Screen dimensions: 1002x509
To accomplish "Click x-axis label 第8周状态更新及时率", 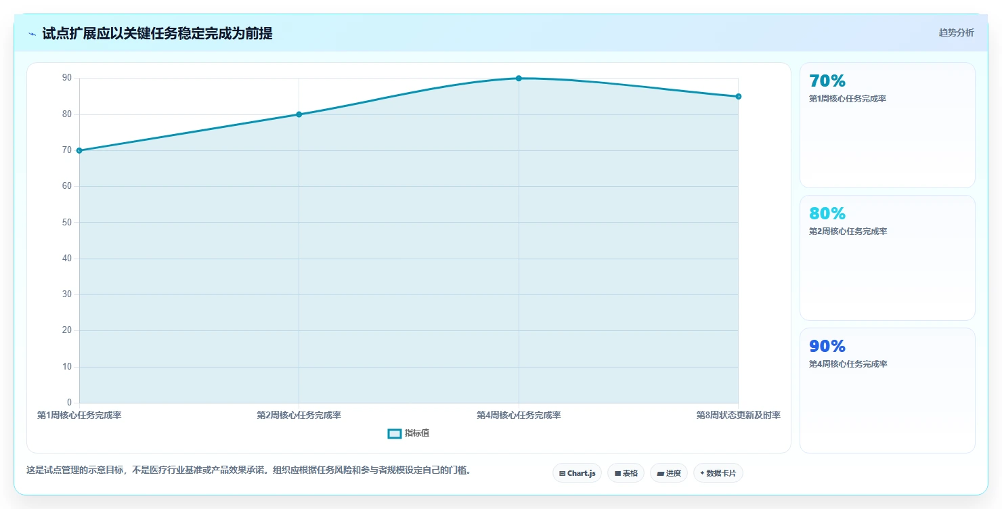I will (x=738, y=415).
